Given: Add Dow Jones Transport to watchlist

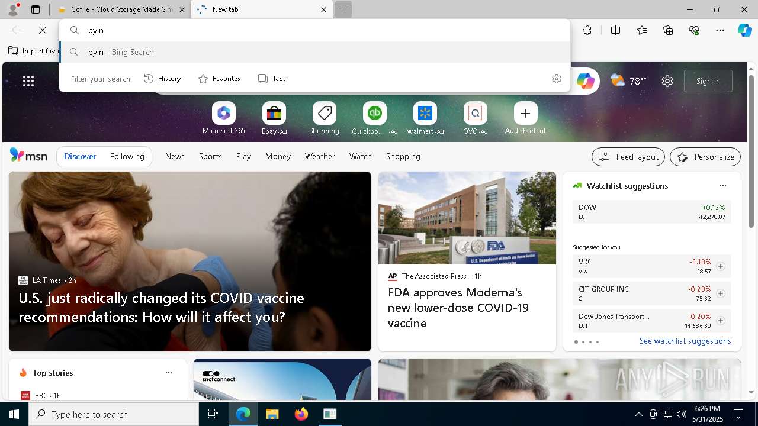Looking at the screenshot, I should 720,321.
